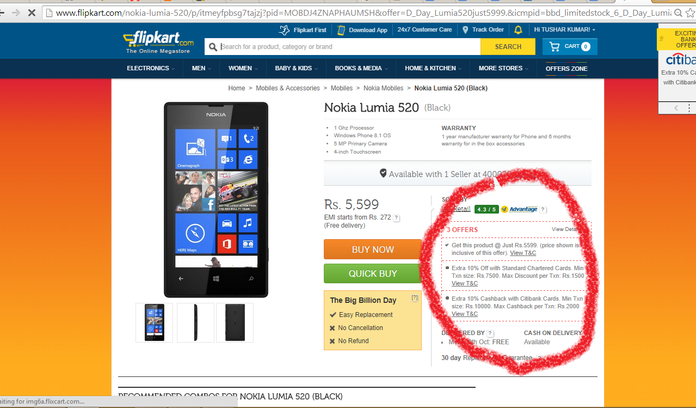Open the WOMEN menu

(x=243, y=69)
